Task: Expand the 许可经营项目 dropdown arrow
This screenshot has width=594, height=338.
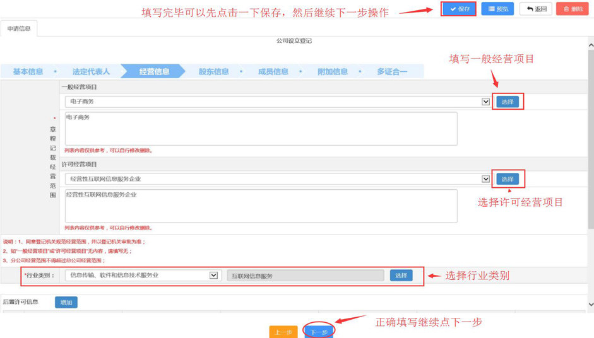Action: pyautogui.click(x=485, y=179)
